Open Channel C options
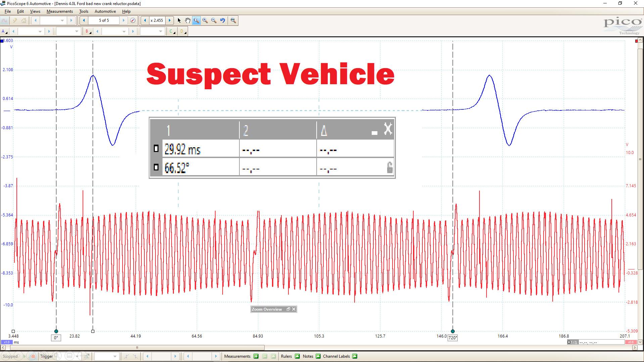This screenshot has height=362, width=644. tap(172, 32)
